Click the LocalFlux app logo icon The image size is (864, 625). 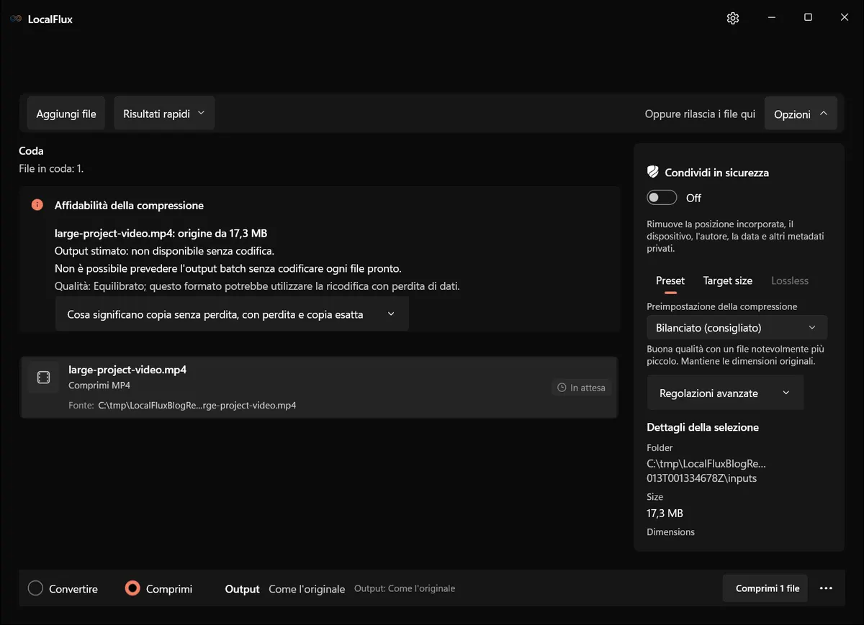point(16,19)
